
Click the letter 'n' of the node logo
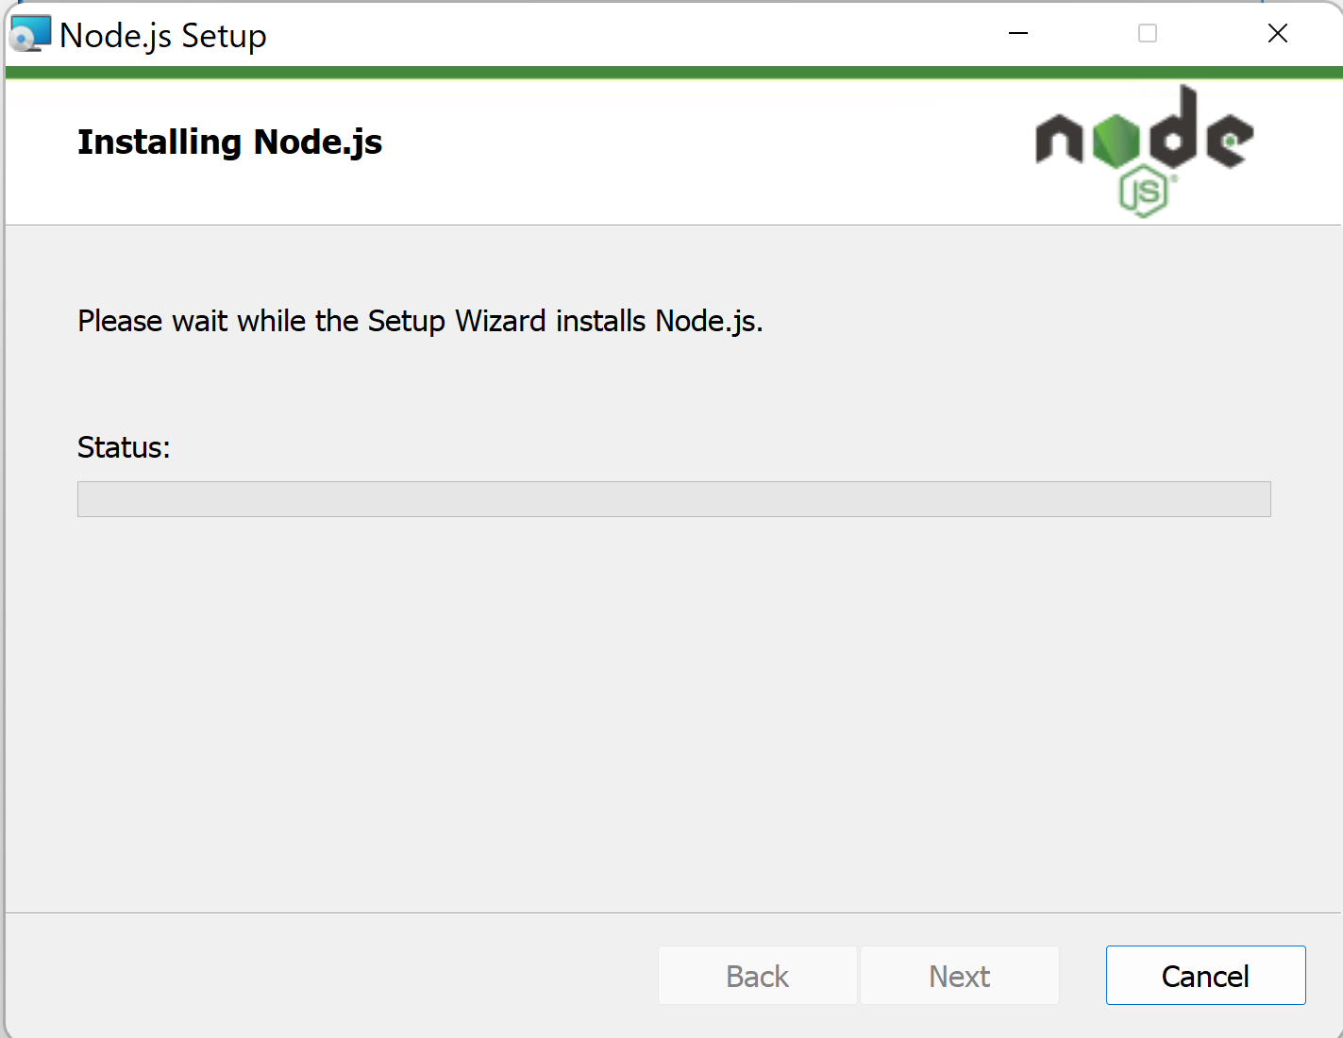(1060, 140)
